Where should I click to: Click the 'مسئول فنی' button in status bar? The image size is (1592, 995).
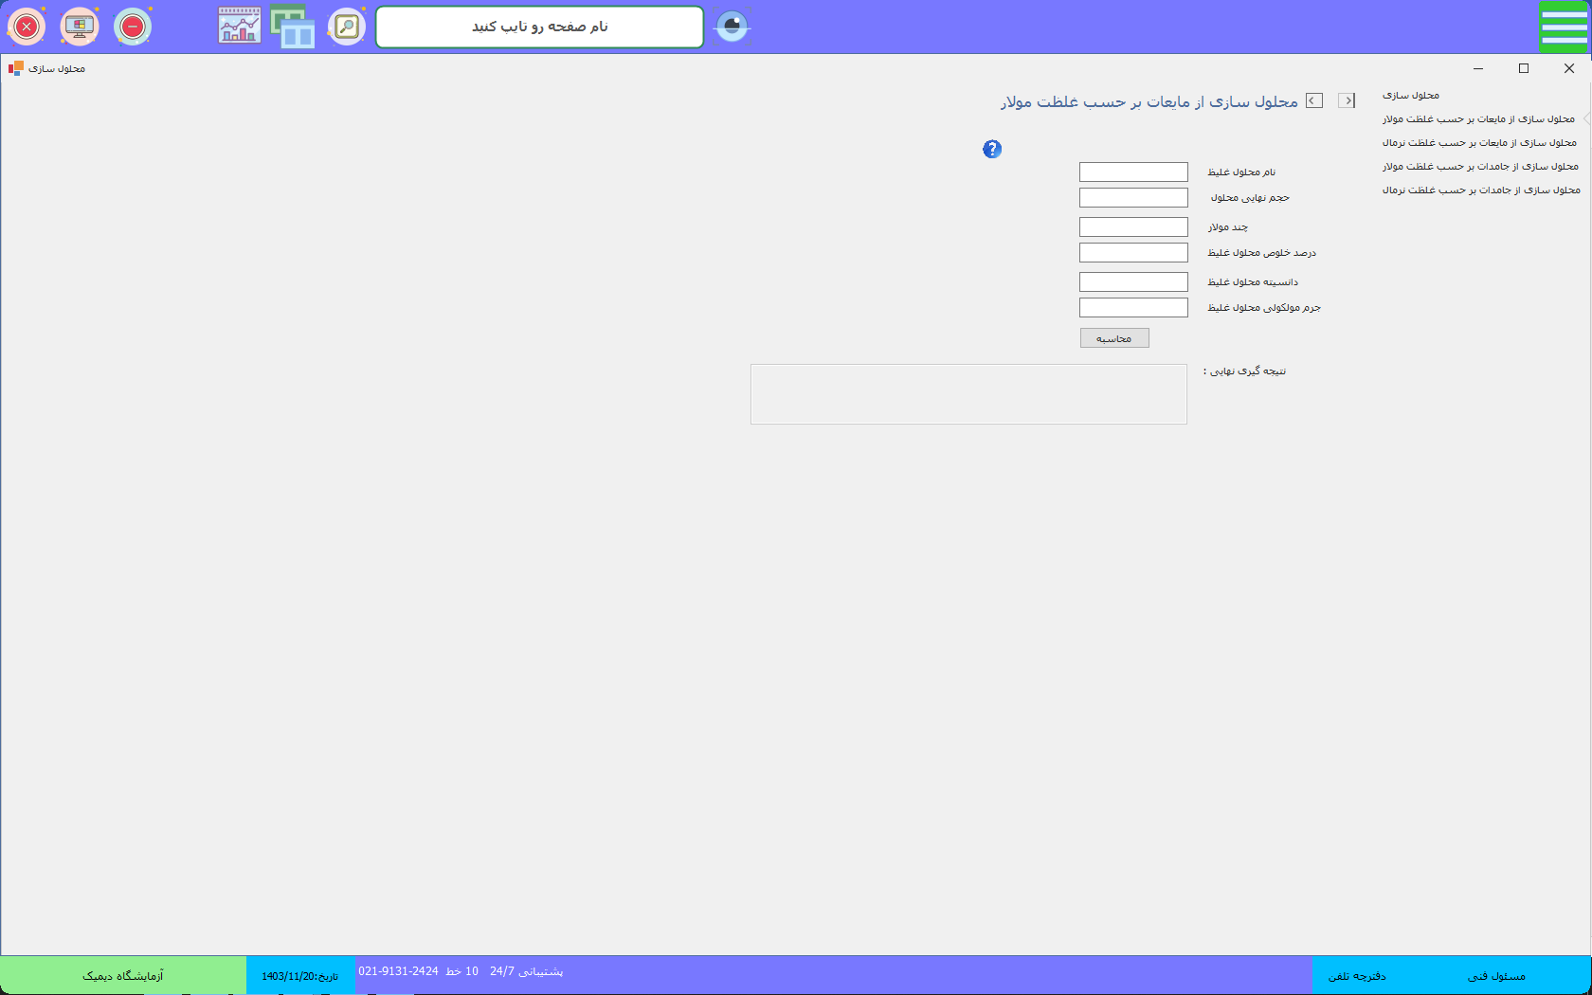click(x=1496, y=976)
